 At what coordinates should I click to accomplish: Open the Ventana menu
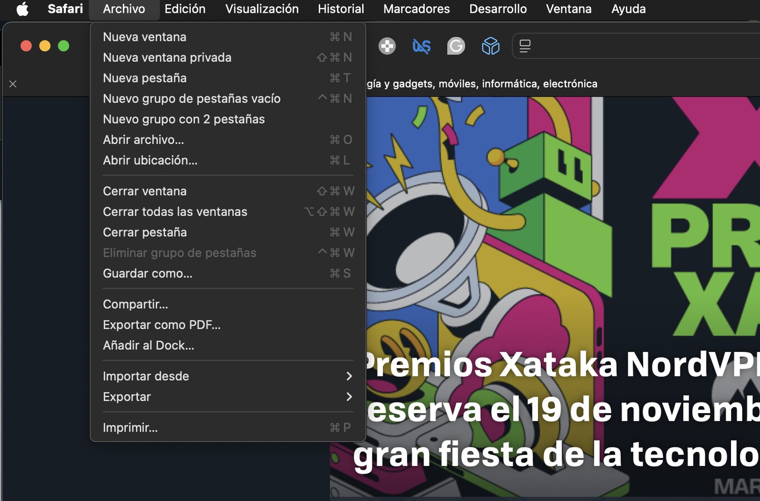coord(569,9)
